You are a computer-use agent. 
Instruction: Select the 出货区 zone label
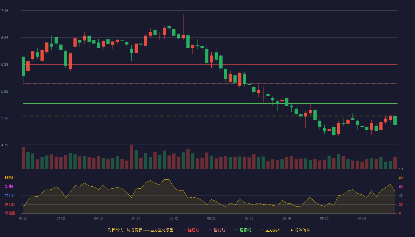pyautogui.click(x=10, y=187)
